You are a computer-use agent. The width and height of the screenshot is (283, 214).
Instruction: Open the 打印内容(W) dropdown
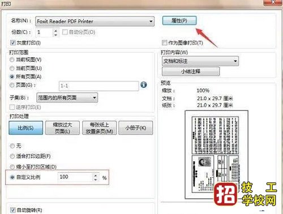(200, 61)
